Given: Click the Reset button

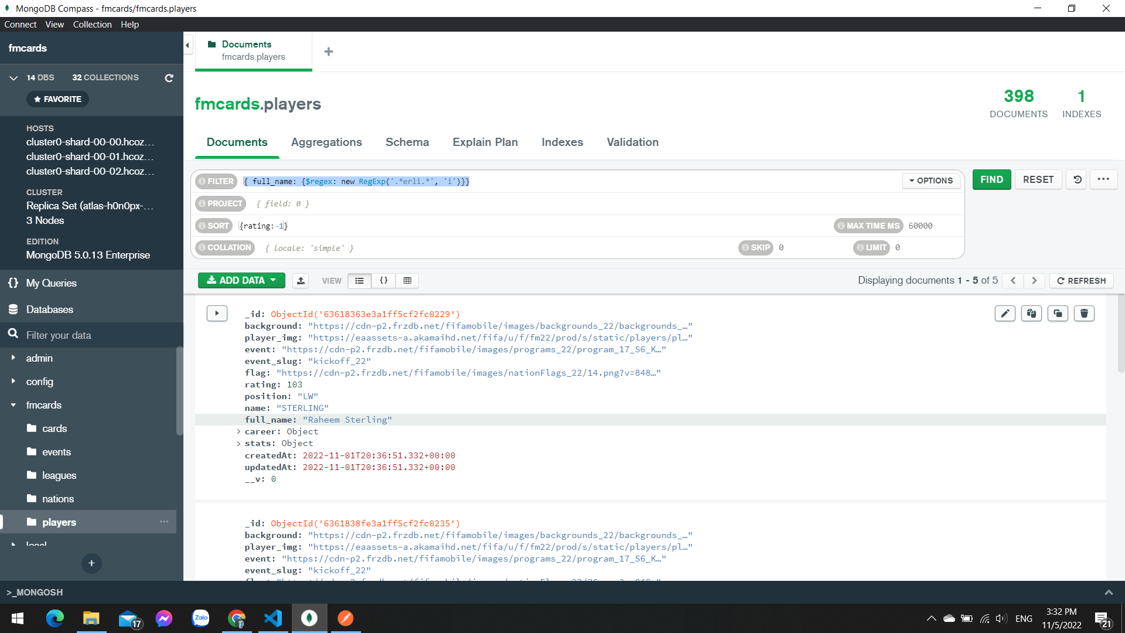Looking at the screenshot, I should [x=1038, y=180].
